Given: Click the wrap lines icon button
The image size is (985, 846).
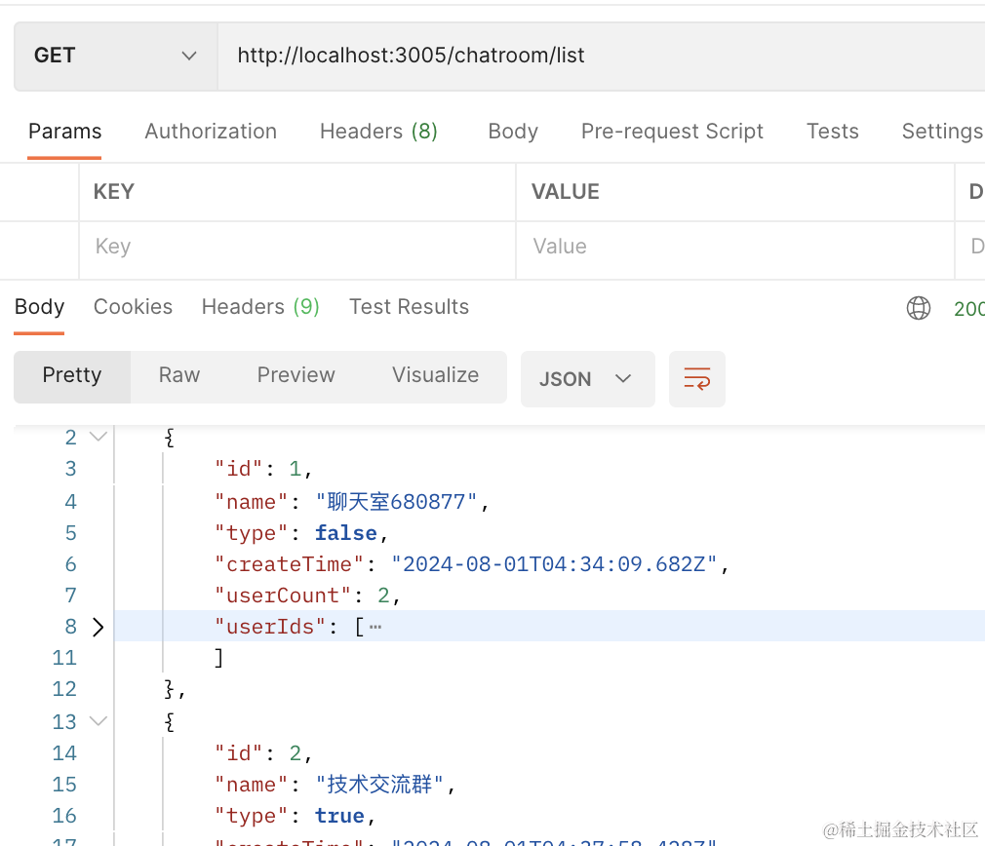Looking at the screenshot, I should [x=696, y=378].
